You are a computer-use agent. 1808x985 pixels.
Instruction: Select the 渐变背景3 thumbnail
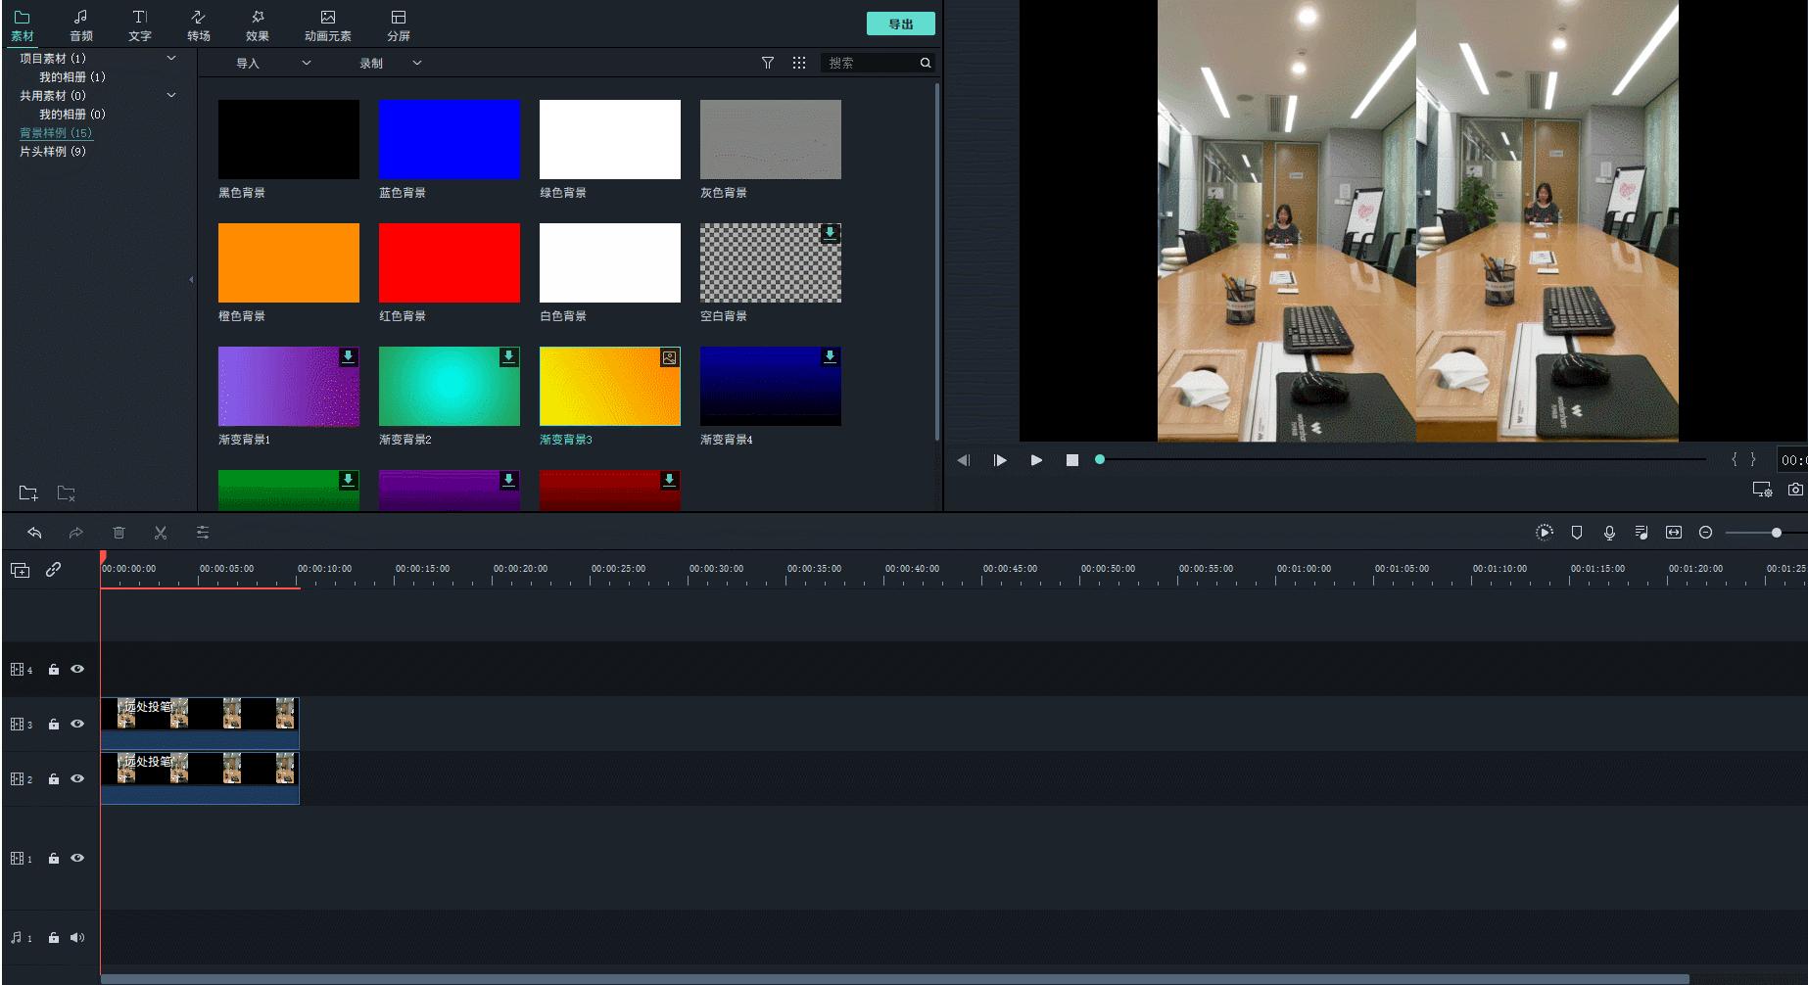point(610,386)
